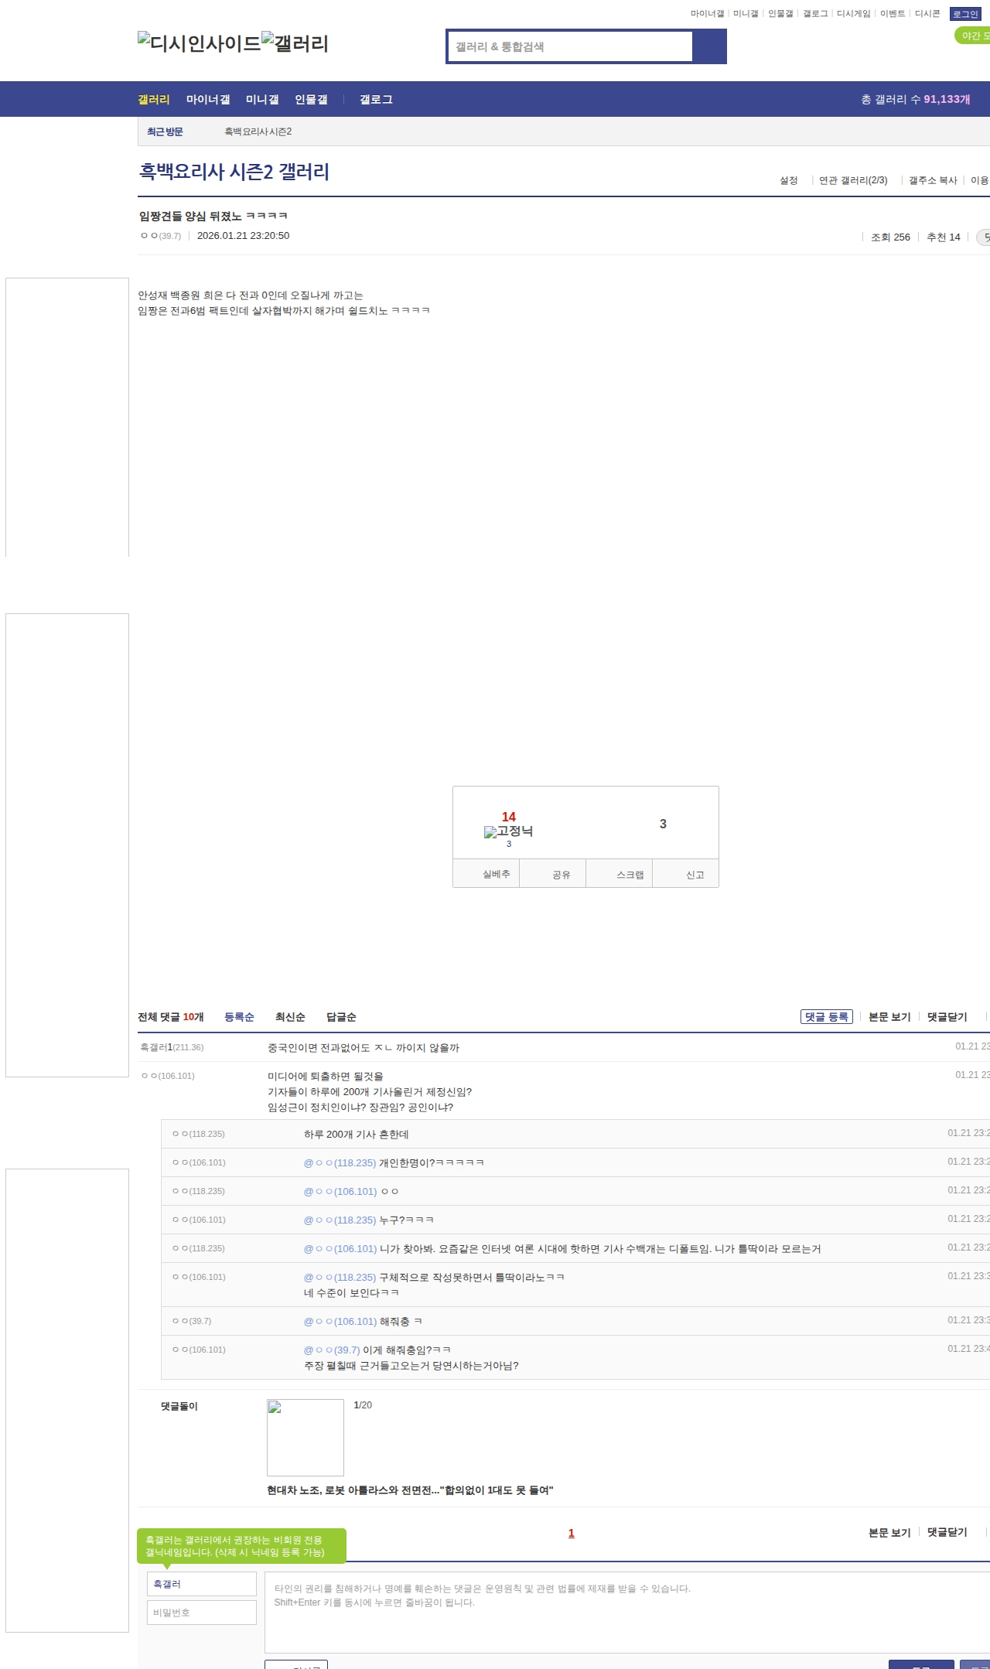Click the mention in the 누구?ㅋㅋㅋ reply
Image resolution: width=990 pixels, height=1669 pixels.
pyautogui.click(x=340, y=1220)
